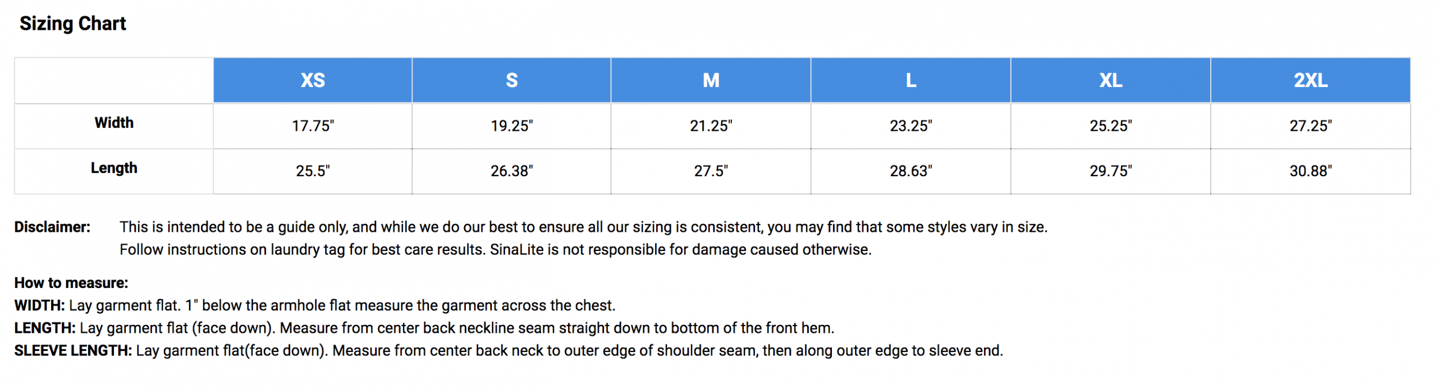Viewport: 1437px width, 389px height.
Task: Select the SLEEVE LENGTH instruction label
Action: [73, 350]
